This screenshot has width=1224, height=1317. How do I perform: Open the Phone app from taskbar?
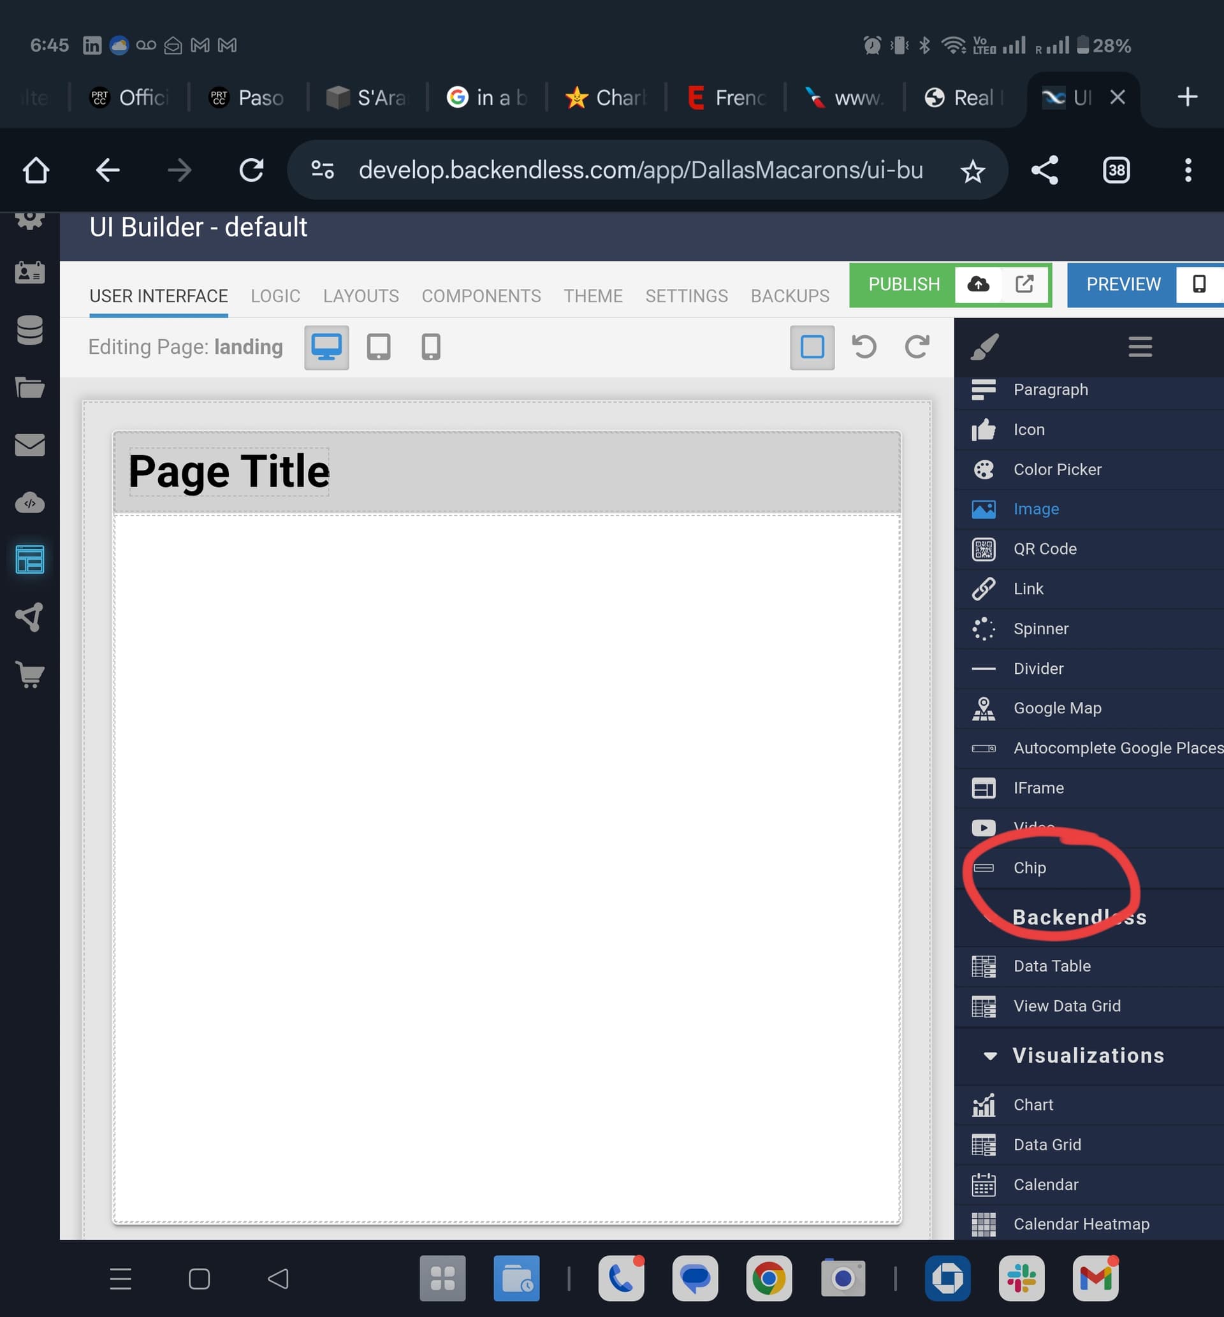click(x=622, y=1279)
